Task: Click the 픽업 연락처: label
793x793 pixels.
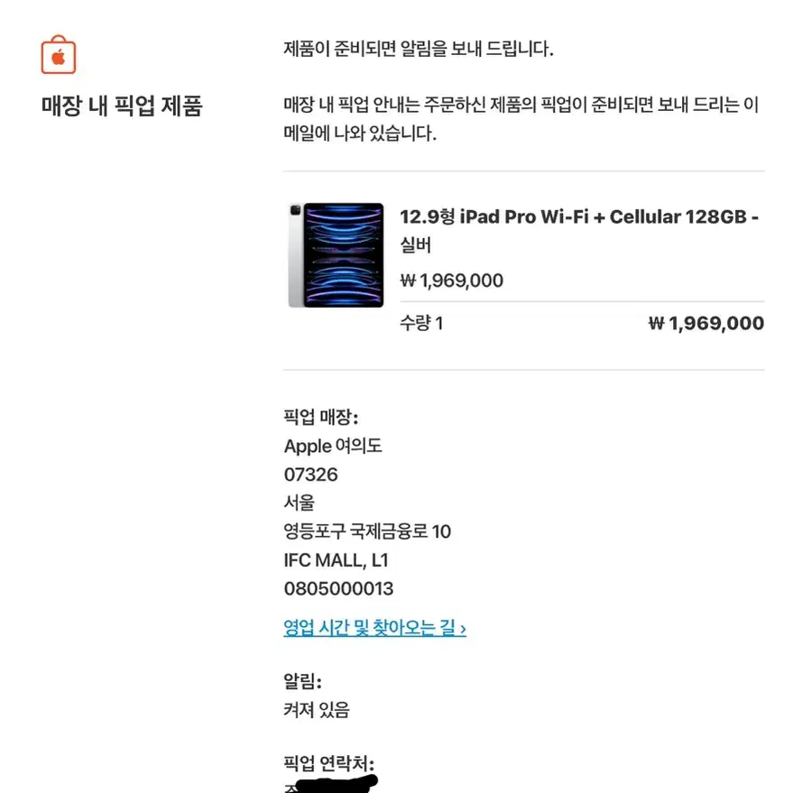Action: [328, 763]
